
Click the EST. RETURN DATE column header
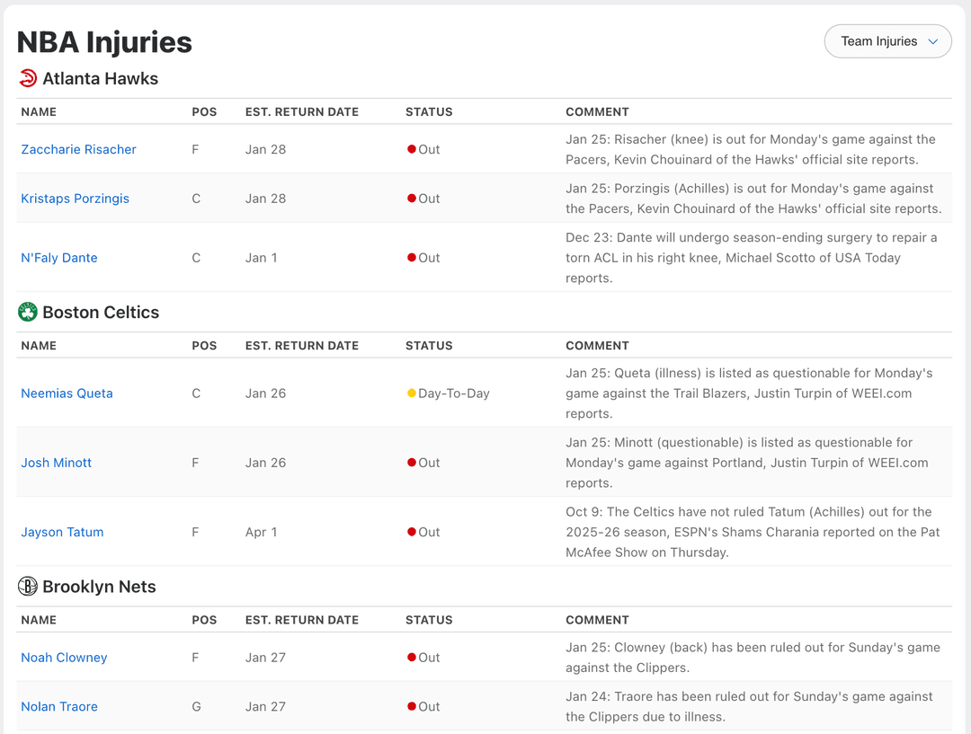point(302,111)
